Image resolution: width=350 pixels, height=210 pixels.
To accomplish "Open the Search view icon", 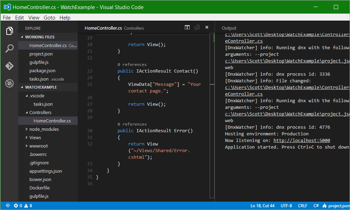I will (x=9, y=48).
